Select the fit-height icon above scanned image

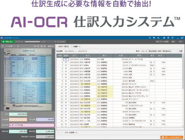point(38,46)
